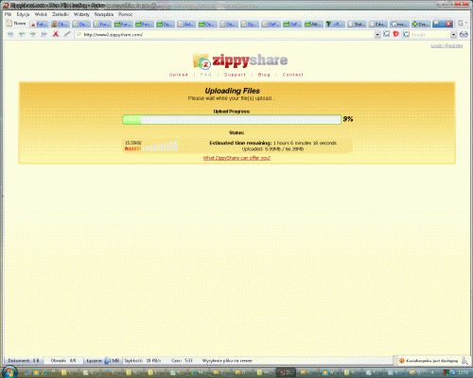Image resolution: width=473 pixels, height=378 pixels.
Task: Click the red shield icon beside address bar
Action: click(x=395, y=34)
